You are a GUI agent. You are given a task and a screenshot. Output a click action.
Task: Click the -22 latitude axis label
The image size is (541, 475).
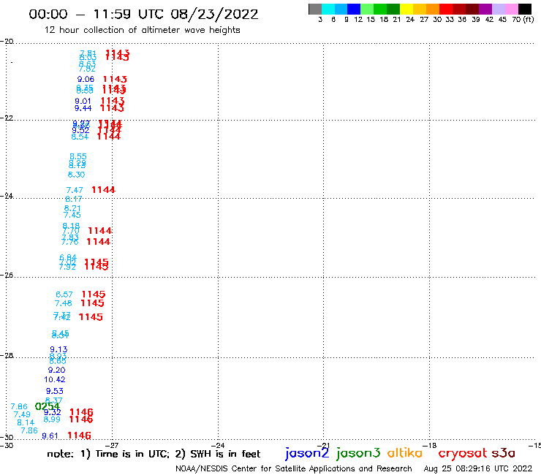(x=7, y=118)
